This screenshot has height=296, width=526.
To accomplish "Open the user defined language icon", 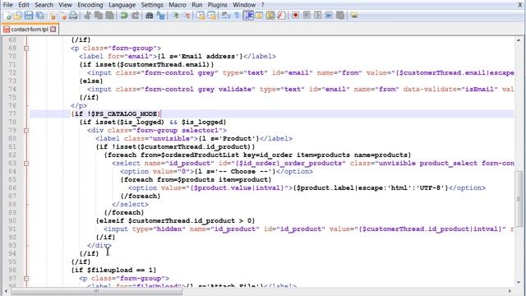I will (x=259, y=16).
